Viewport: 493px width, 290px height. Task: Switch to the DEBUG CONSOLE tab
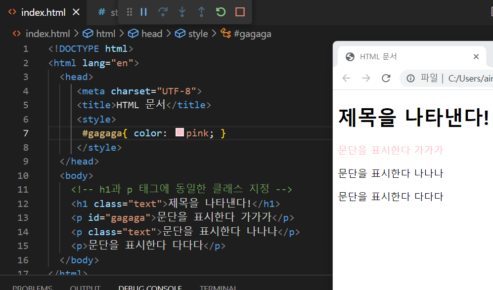point(150,287)
